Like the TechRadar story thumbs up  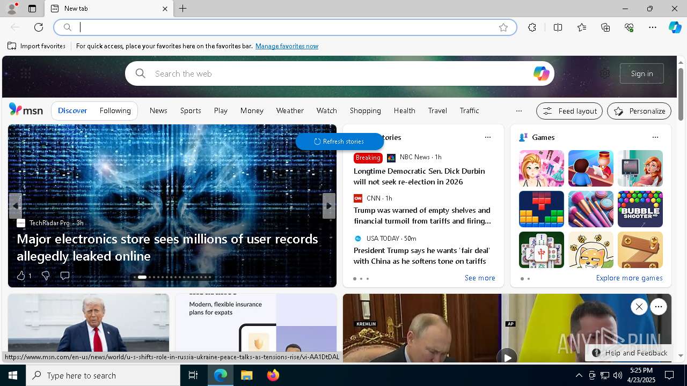(21, 276)
